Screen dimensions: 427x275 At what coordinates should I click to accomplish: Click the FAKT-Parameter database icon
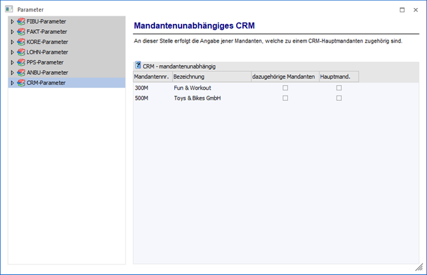click(x=21, y=31)
